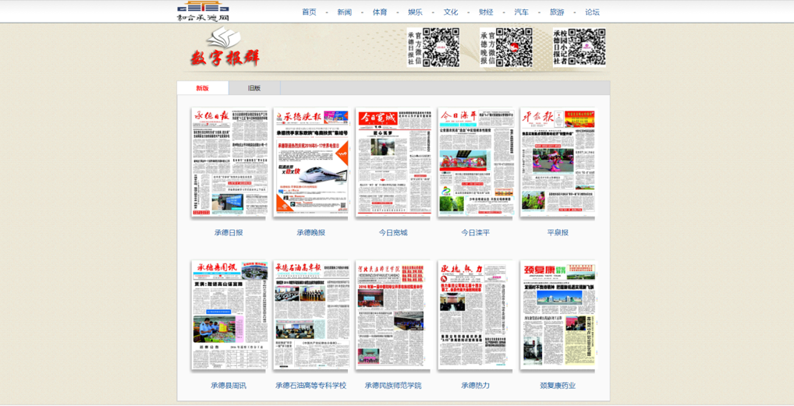Click the 今日滦平 text link
Image resolution: width=794 pixels, height=406 pixels.
click(x=475, y=232)
